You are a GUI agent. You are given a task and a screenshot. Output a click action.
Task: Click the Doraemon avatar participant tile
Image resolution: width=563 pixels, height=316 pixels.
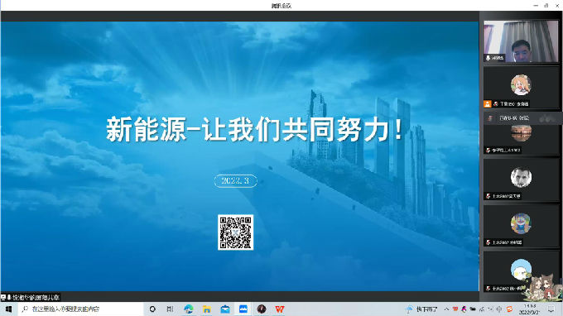521,226
